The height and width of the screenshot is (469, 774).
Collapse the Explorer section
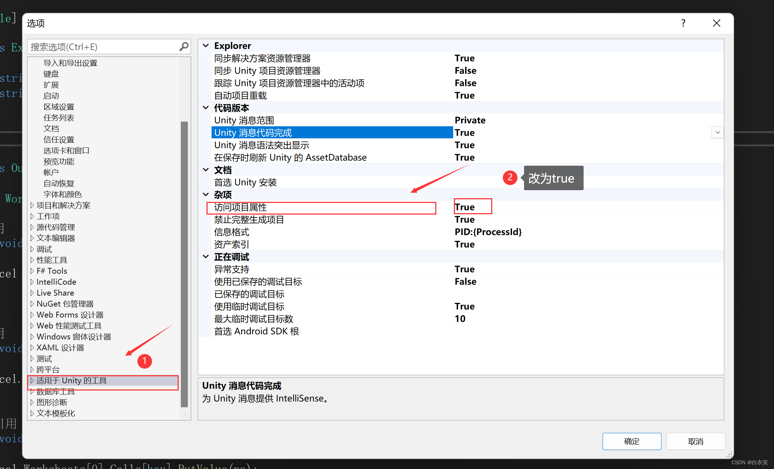click(206, 46)
